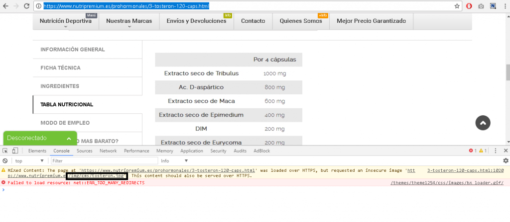Select the Información General section
Image resolution: width=510 pixels, height=222 pixels.
[x=88, y=50]
